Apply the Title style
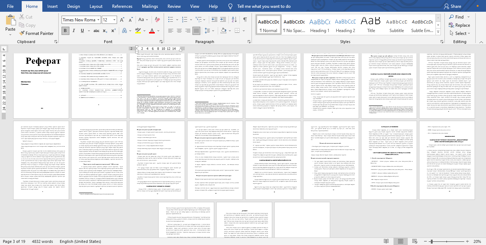The image size is (486, 245). (x=371, y=25)
